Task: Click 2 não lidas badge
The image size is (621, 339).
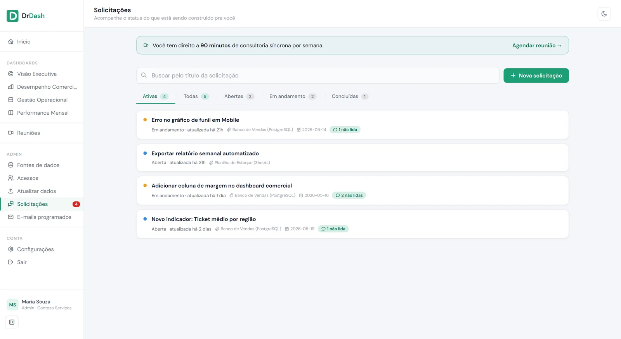Action: click(x=349, y=195)
